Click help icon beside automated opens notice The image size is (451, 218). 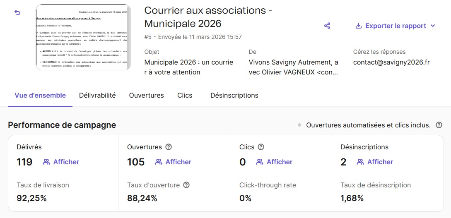(439, 125)
